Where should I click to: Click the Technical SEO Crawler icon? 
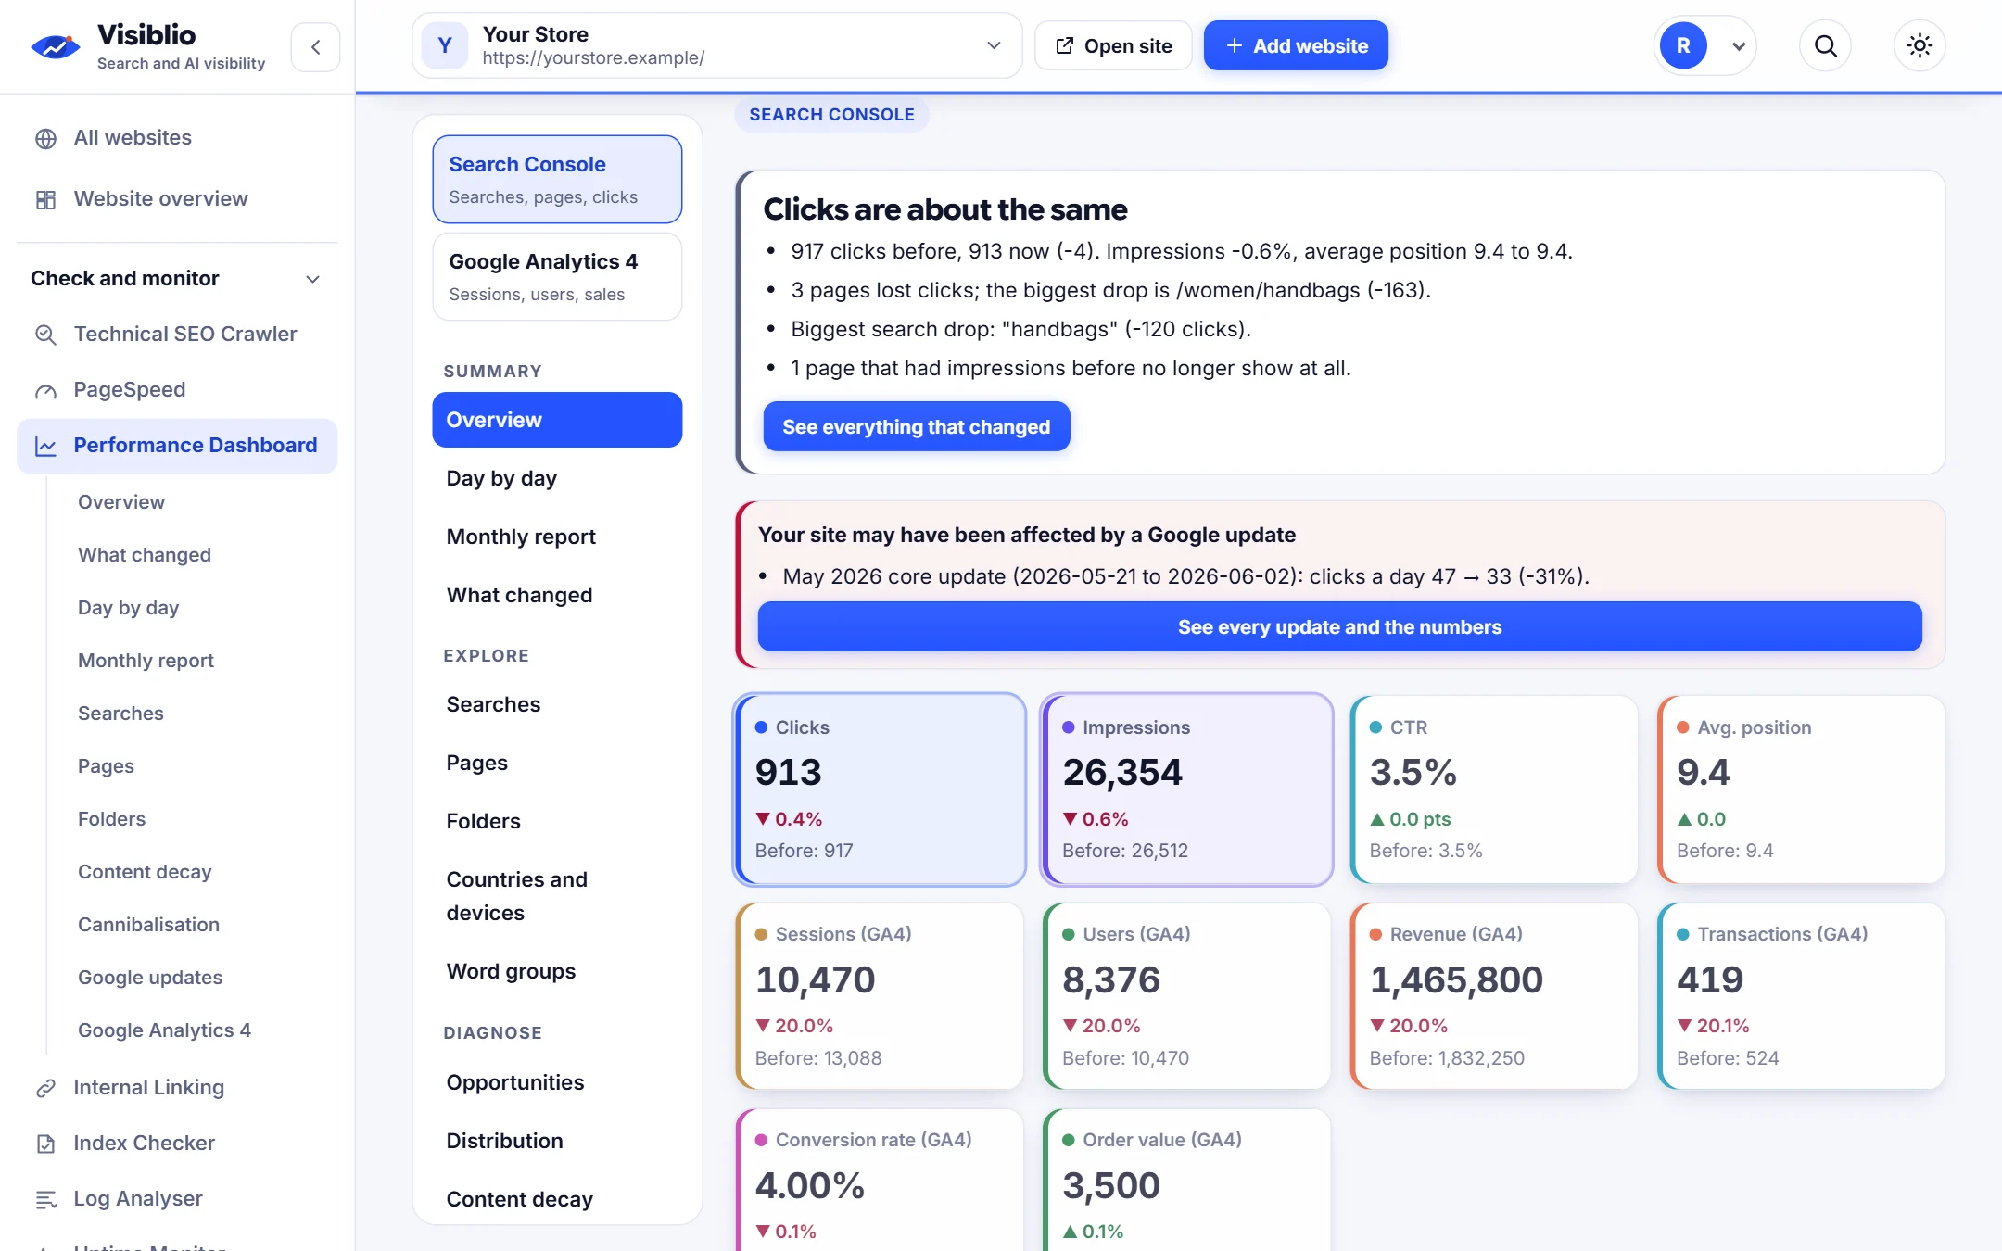(x=45, y=335)
